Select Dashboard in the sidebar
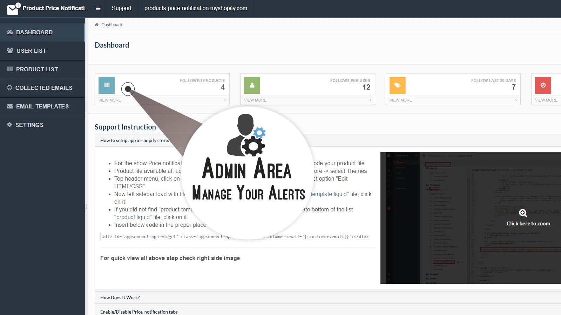This screenshot has width=561, height=315. pyautogui.click(x=42, y=32)
